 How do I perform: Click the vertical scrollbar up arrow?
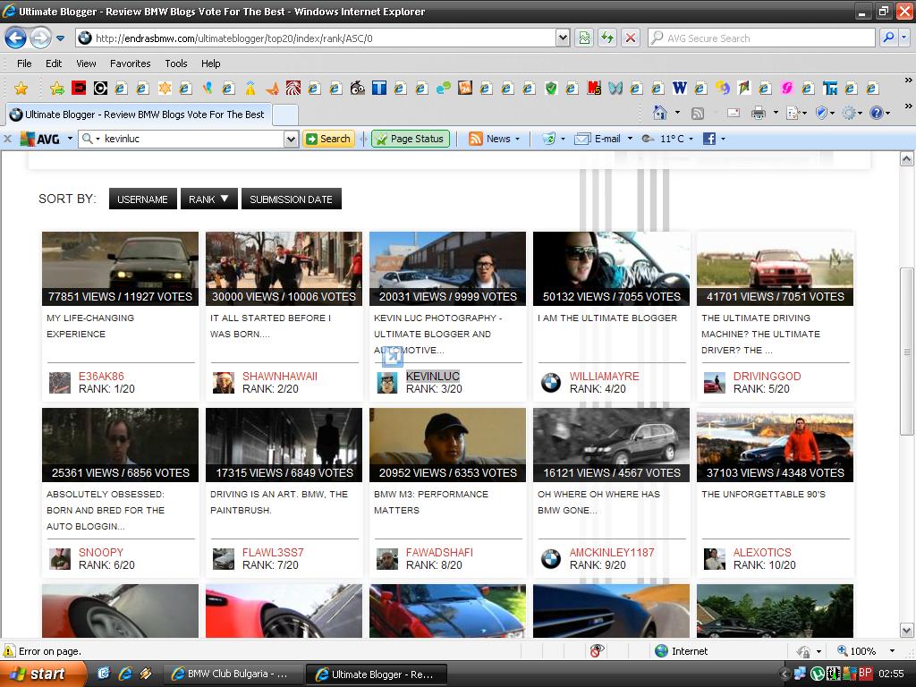pos(907,159)
